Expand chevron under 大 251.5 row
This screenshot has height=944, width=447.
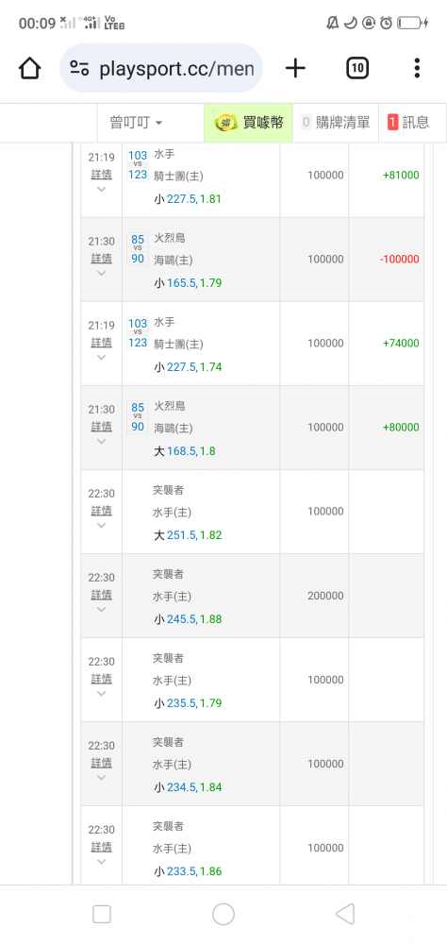pyautogui.click(x=101, y=525)
